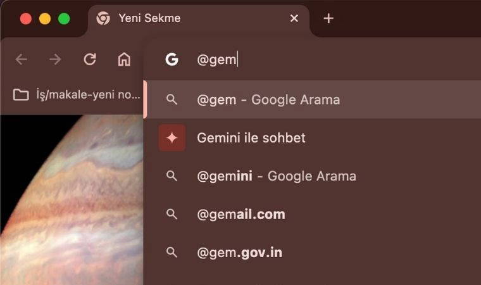481x285 pixels.
Task: Click the forward navigation arrow
Action: [56, 60]
